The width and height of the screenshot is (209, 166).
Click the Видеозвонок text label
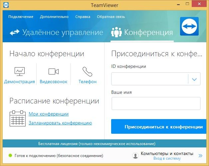[54, 82]
